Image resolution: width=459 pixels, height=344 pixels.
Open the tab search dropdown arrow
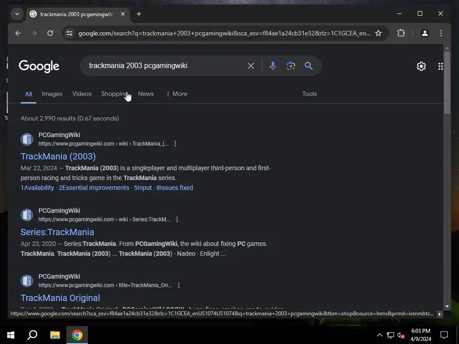[x=17, y=14]
